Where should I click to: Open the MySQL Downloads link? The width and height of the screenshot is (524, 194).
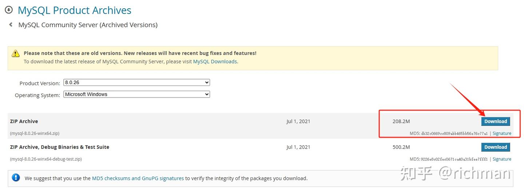215,62
